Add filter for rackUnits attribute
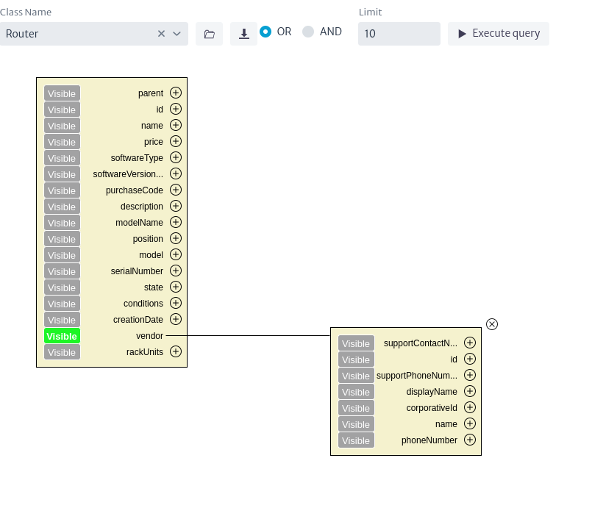Screen dimensions: 592x508 (176, 351)
